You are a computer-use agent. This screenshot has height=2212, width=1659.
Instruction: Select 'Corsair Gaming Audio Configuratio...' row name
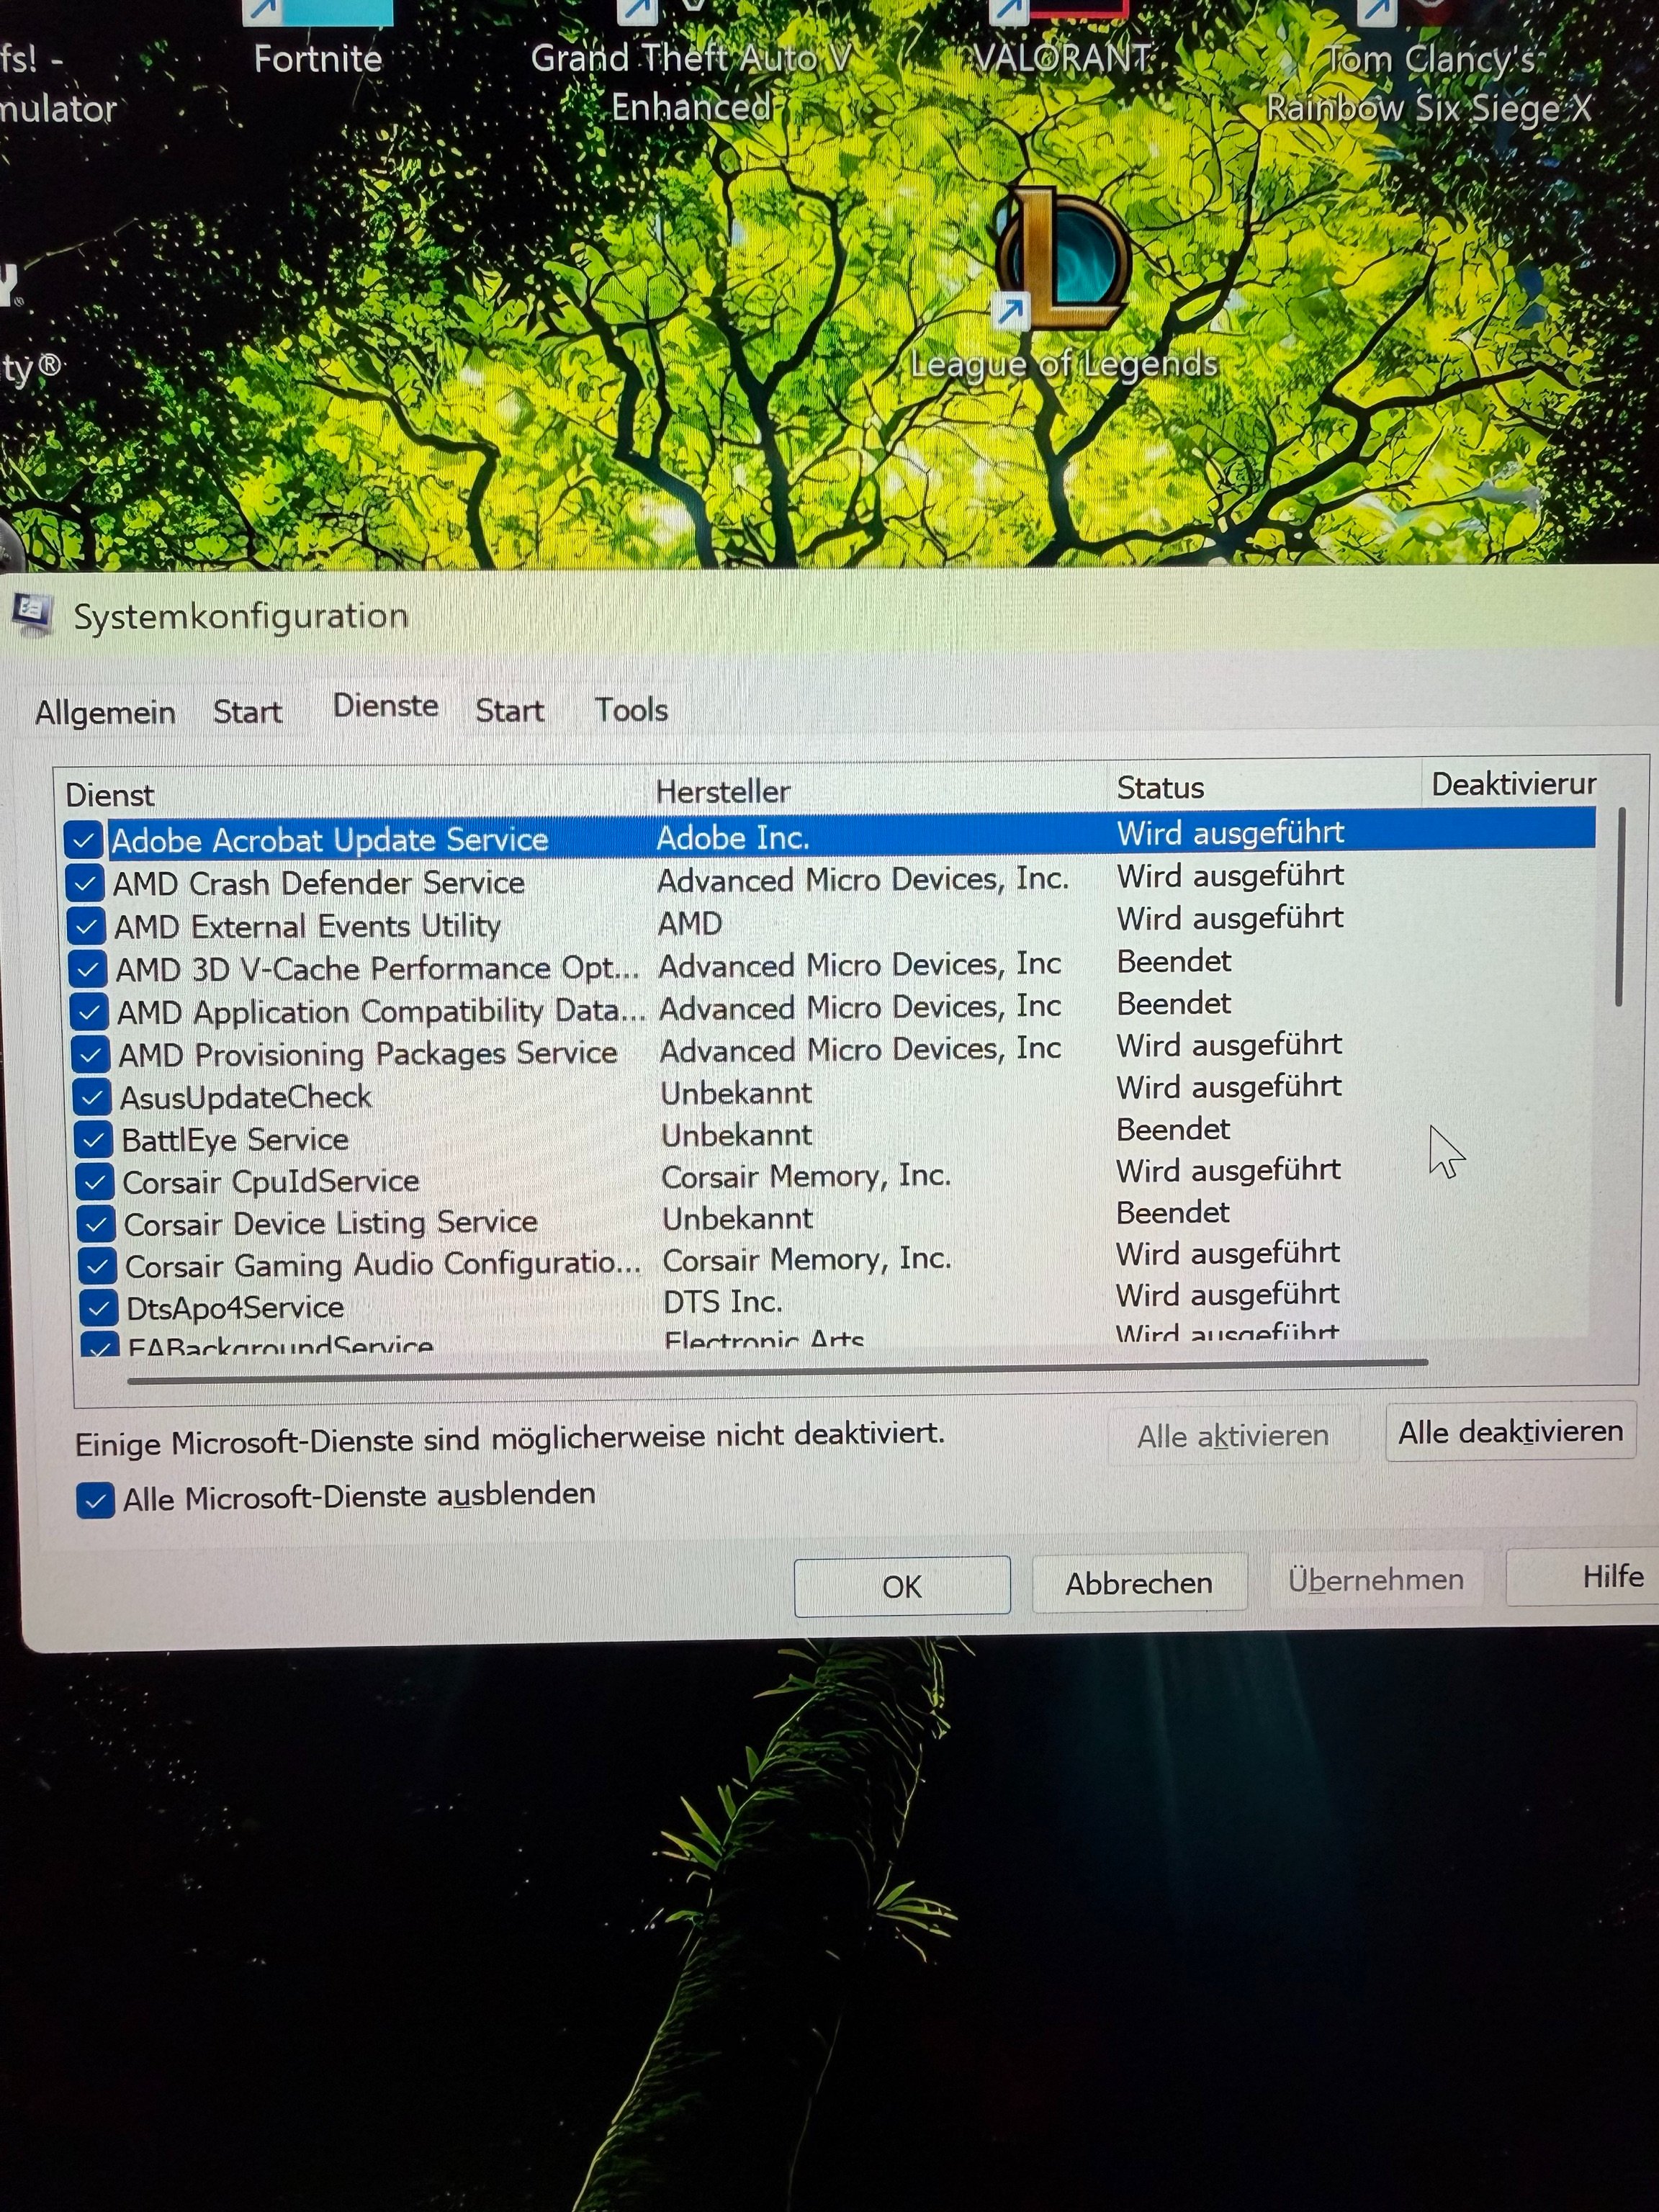pyautogui.click(x=383, y=1265)
